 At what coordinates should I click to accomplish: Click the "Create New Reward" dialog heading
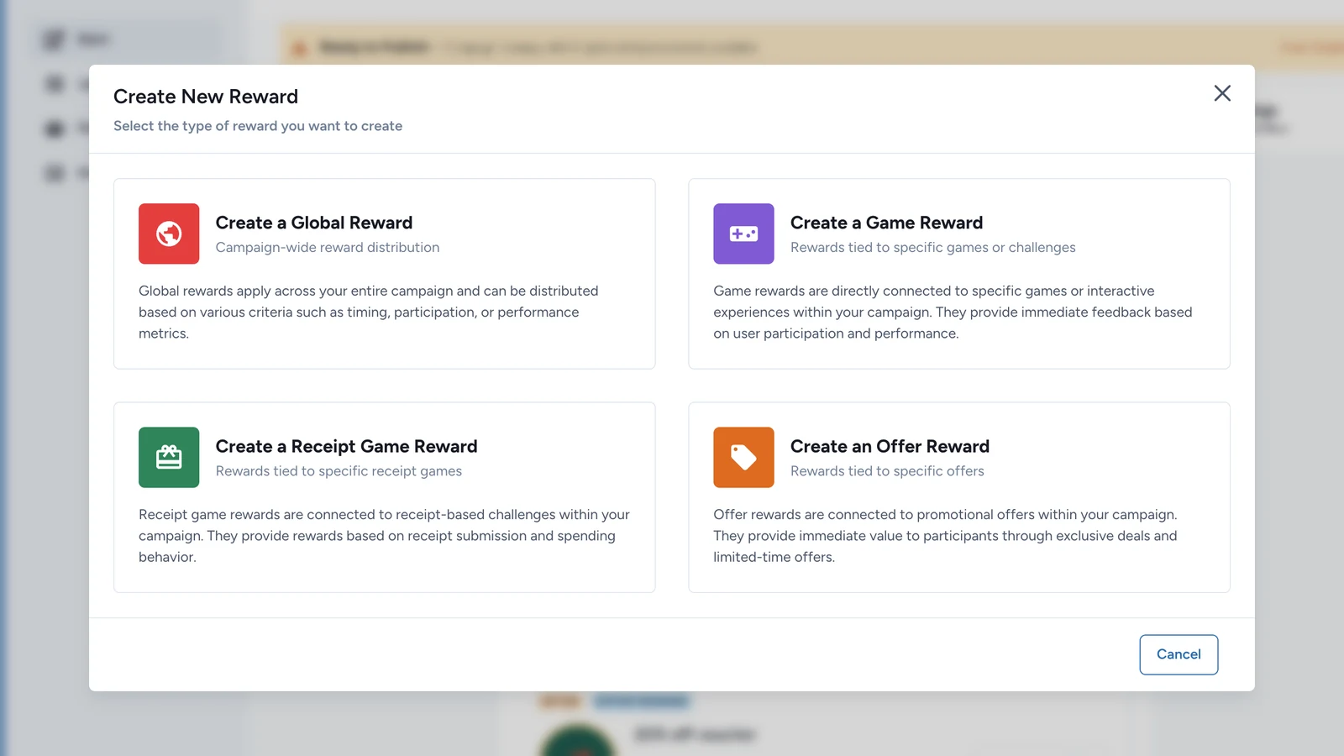point(206,97)
